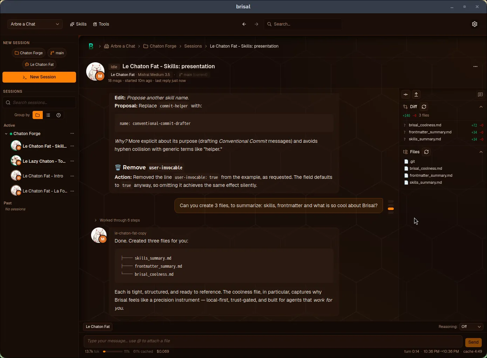Open more options for Le Chaton Fat - Intro
This screenshot has width=487, height=358.
[72, 176]
